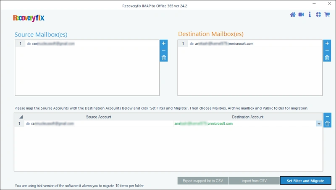This screenshot has width=336, height=190.
Task: Select onmicrosoft.com entry in Destination Mailbox list
Action: coord(224,44)
